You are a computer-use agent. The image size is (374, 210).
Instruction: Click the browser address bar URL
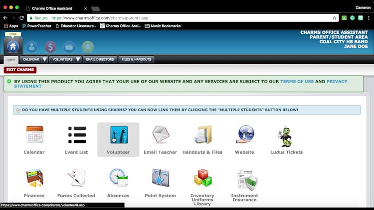point(100,18)
